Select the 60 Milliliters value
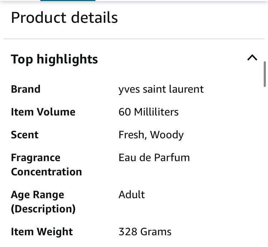This screenshot has width=268, height=247. 149,112
